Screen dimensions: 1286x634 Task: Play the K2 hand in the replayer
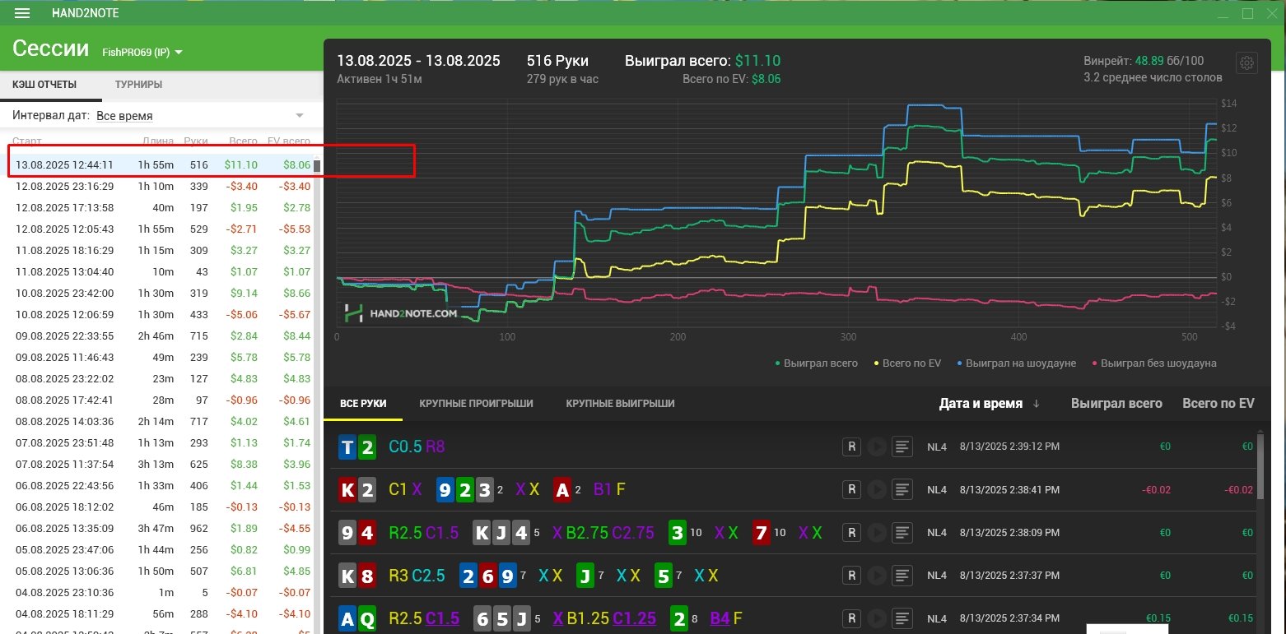(x=877, y=489)
